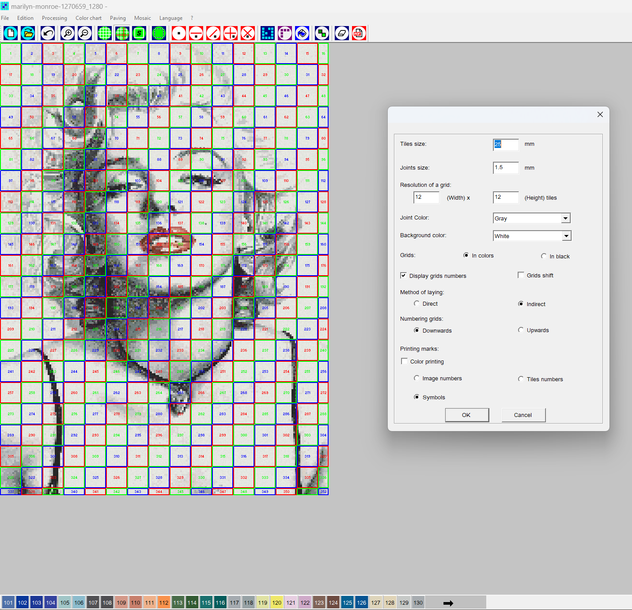632x610 pixels.
Task: Open the Joint Color dropdown
Action: 566,218
